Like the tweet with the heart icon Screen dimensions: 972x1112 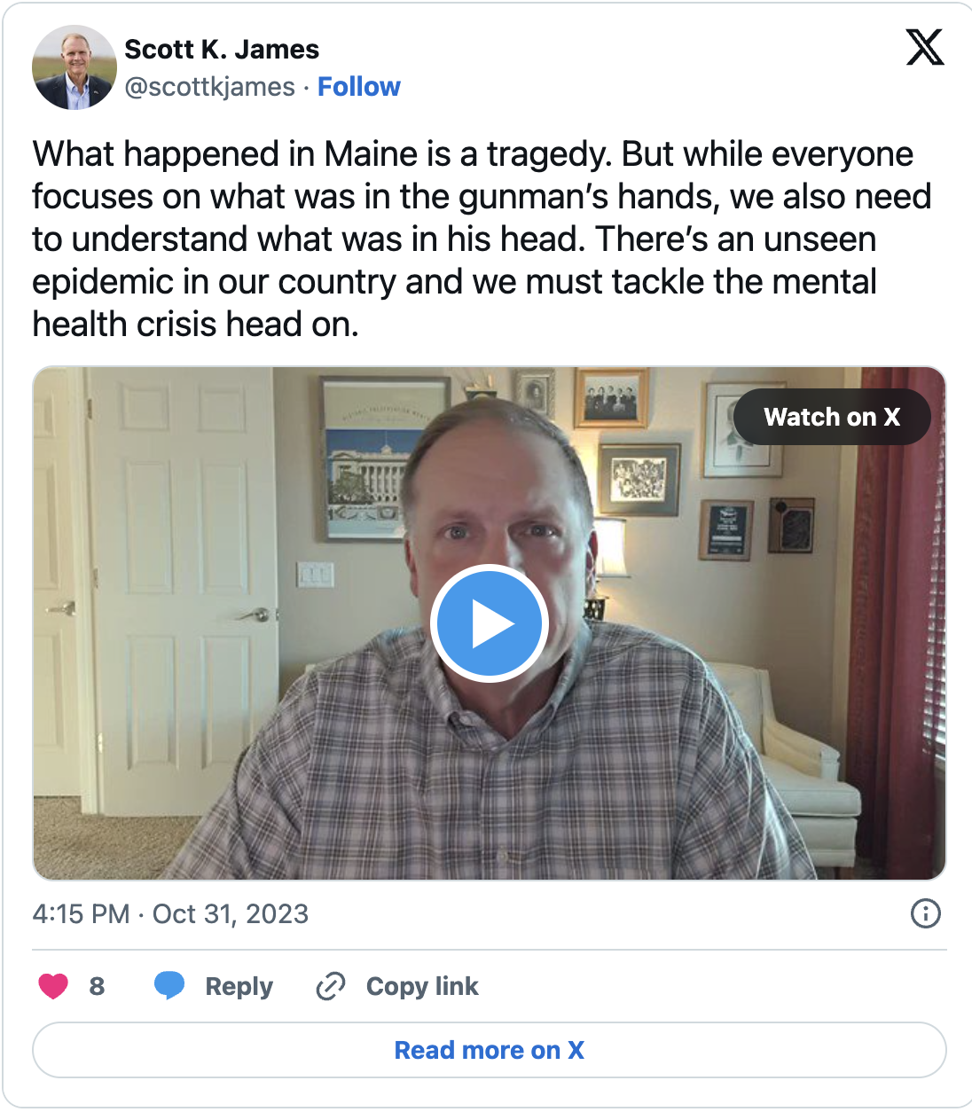tap(53, 985)
